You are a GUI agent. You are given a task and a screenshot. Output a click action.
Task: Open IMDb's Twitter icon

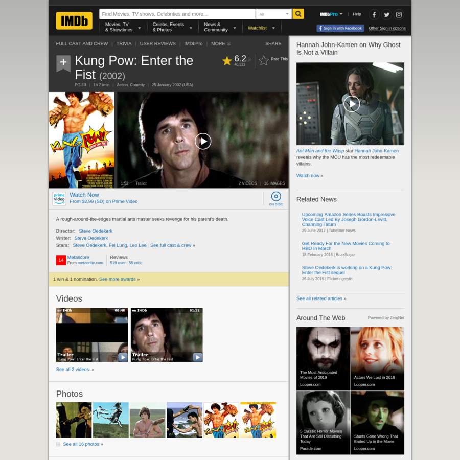coord(386,15)
